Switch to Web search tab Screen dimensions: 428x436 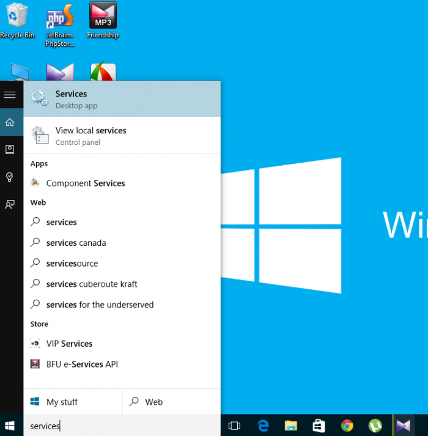(171, 402)
